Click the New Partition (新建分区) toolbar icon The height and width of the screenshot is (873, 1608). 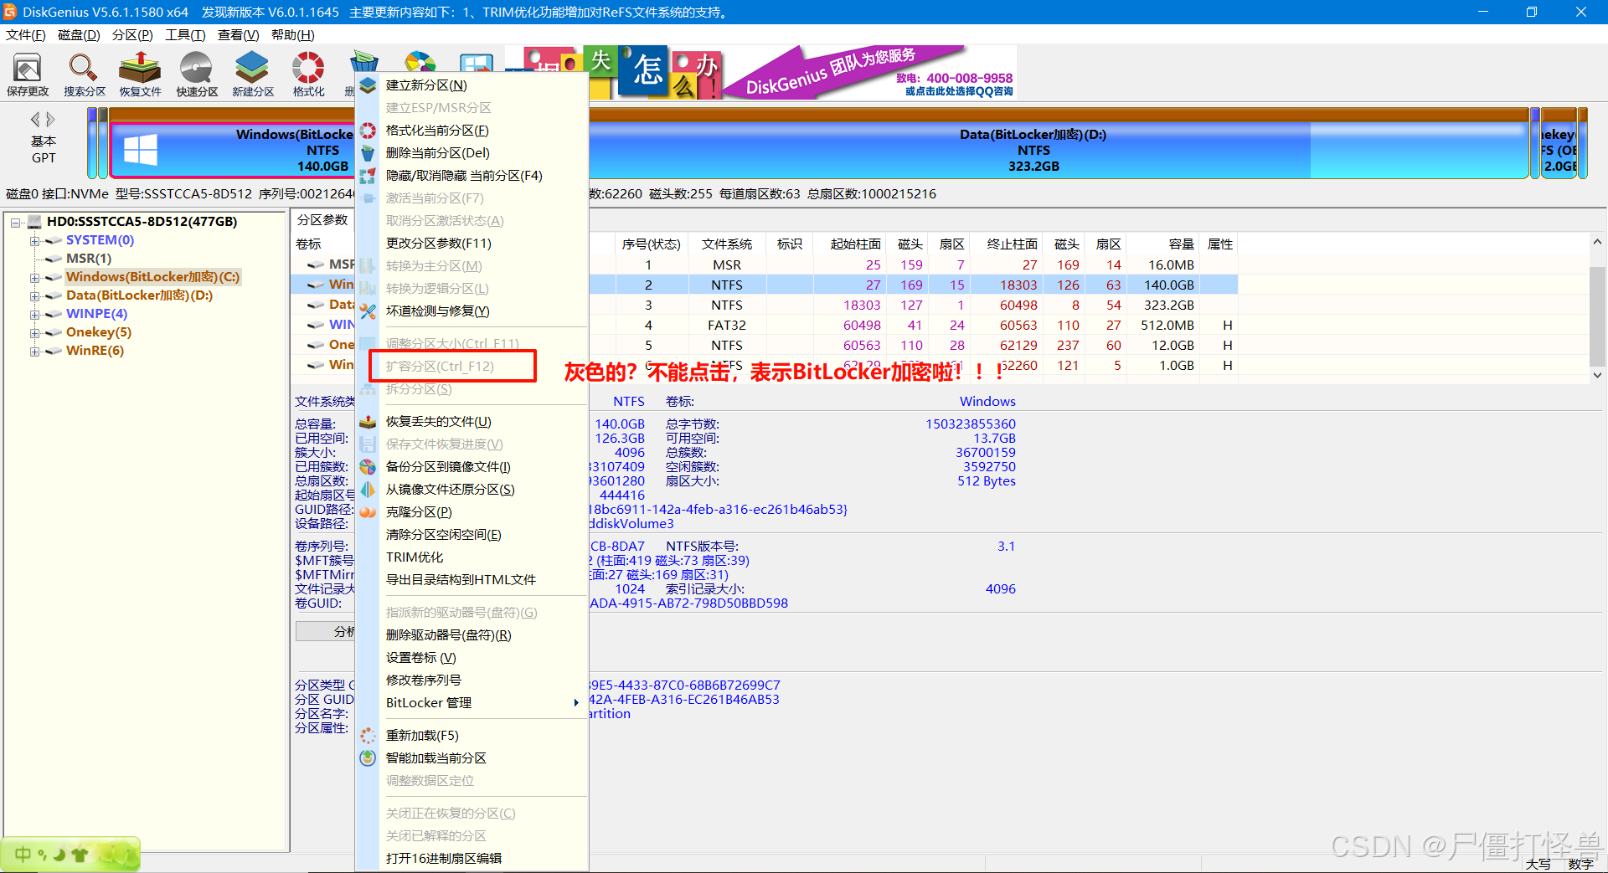[252, 74]
